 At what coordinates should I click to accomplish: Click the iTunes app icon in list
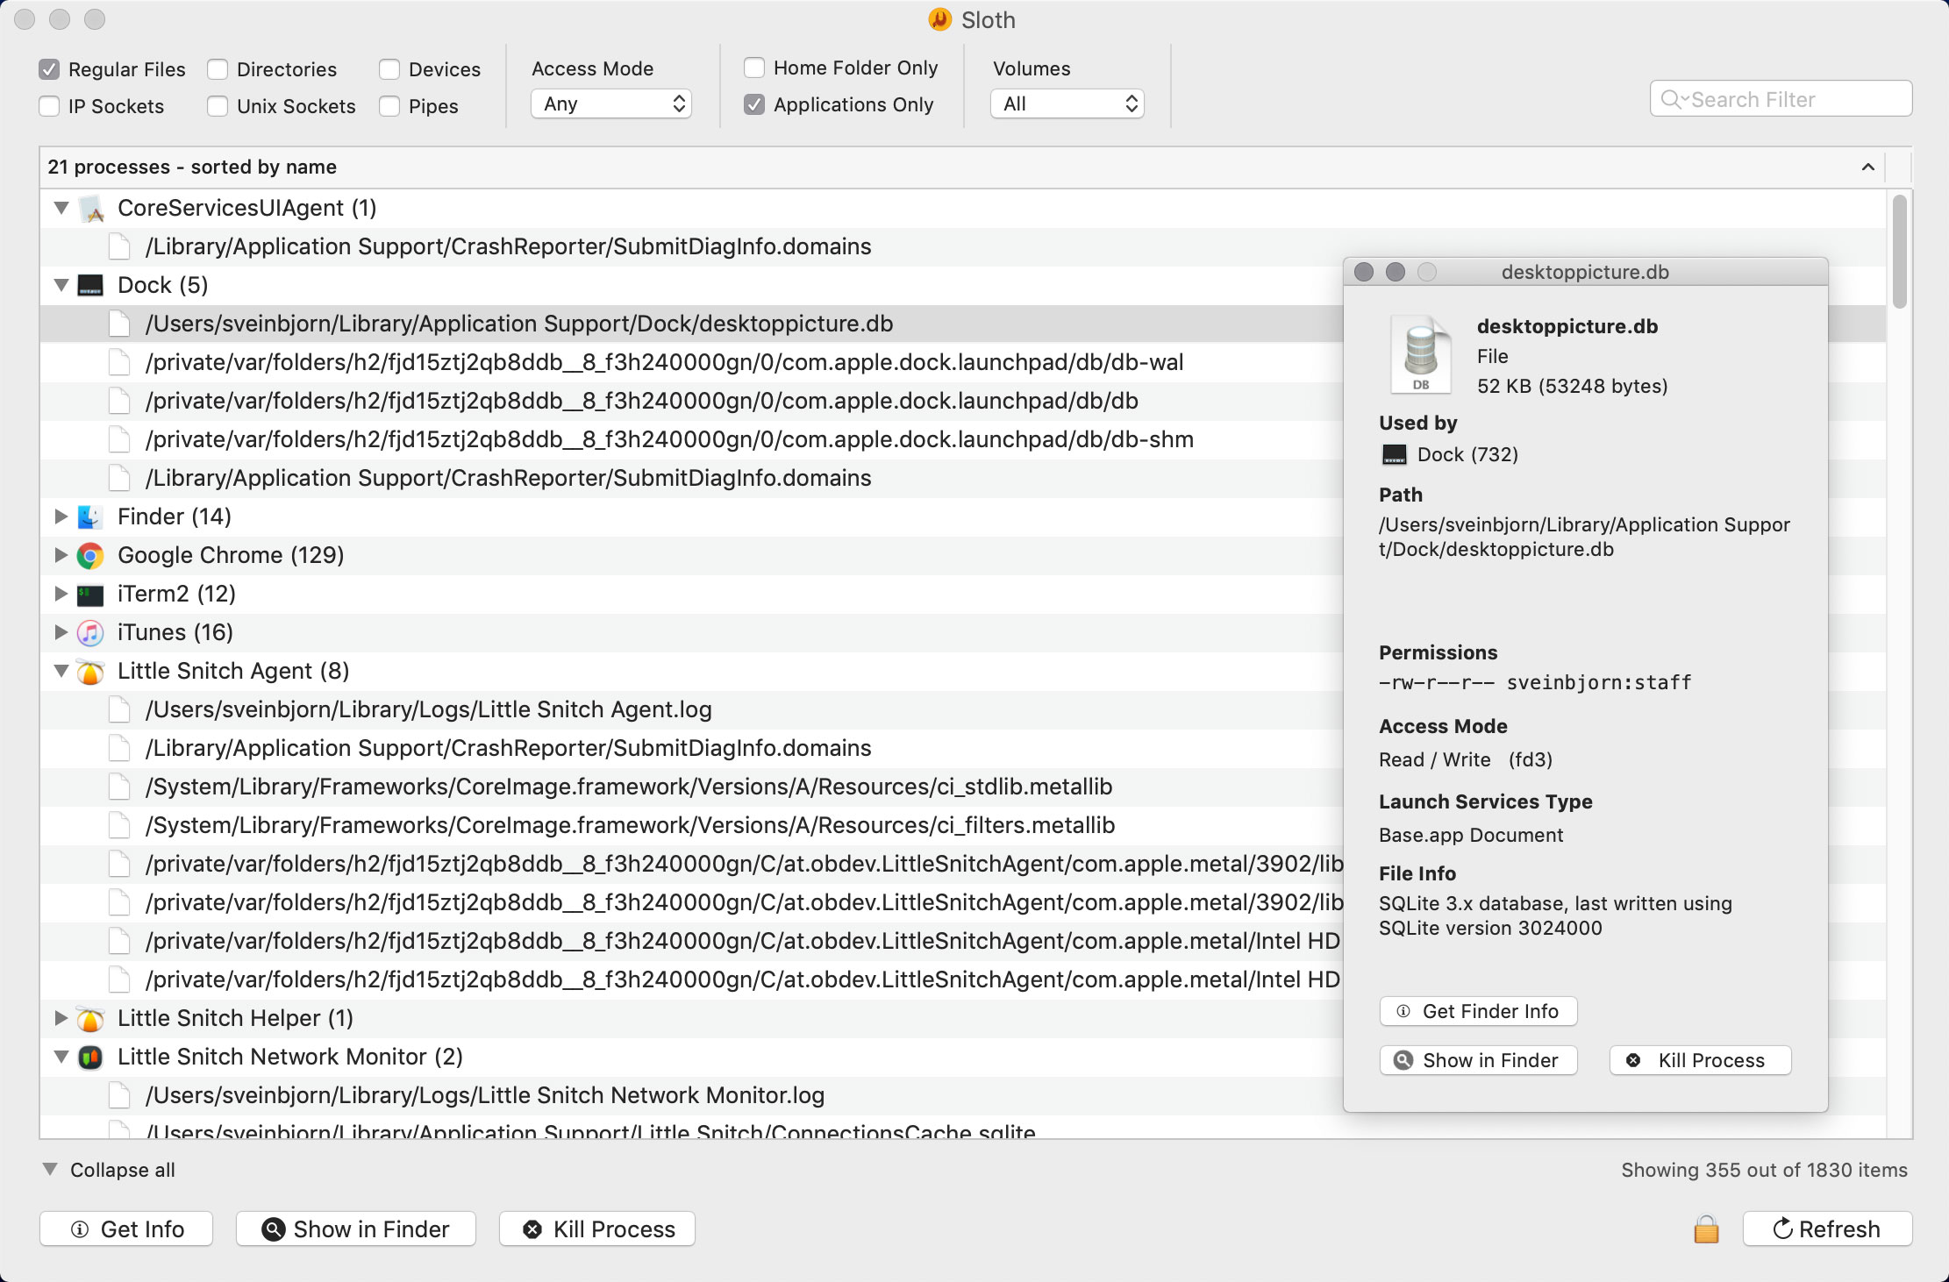click(x=89, y=632)
